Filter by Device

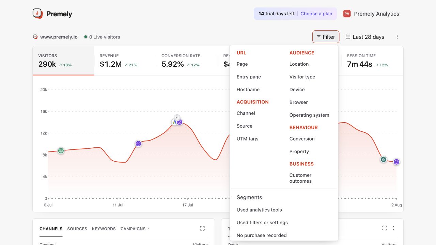coord(297,89)
